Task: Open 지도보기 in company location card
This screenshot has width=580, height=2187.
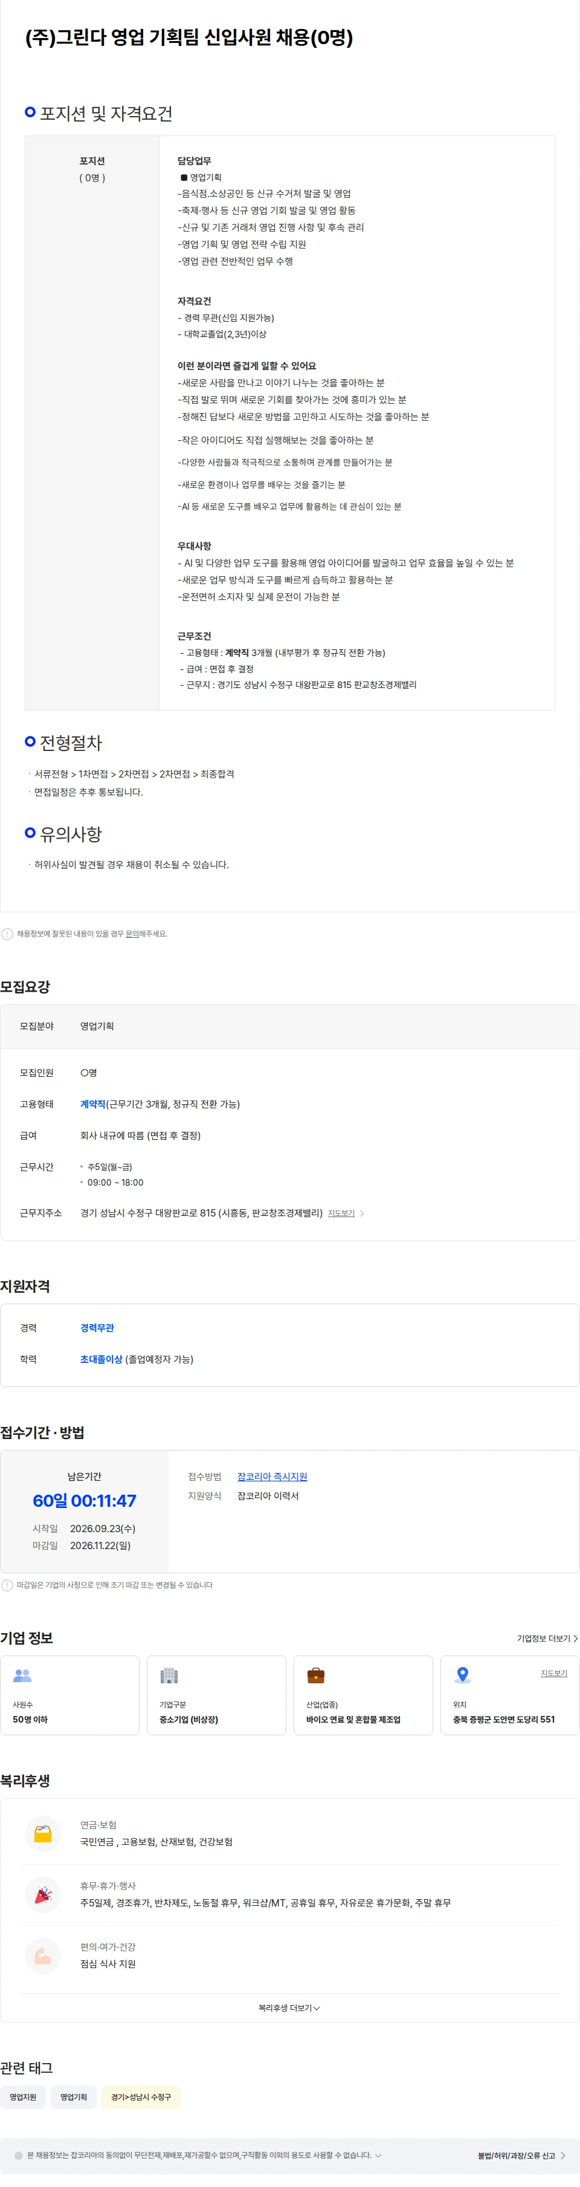Action: [x=553, y=1672]
